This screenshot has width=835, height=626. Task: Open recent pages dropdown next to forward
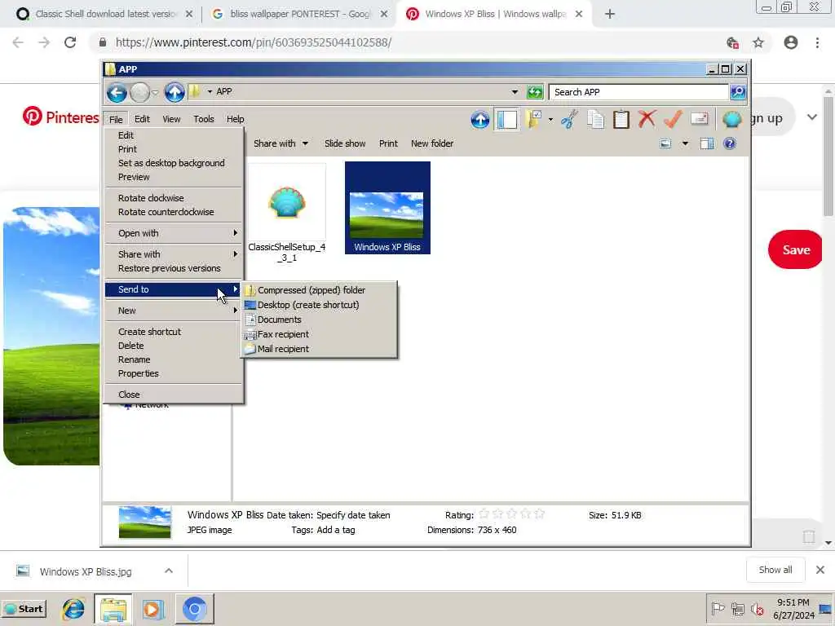click(155, 93)
